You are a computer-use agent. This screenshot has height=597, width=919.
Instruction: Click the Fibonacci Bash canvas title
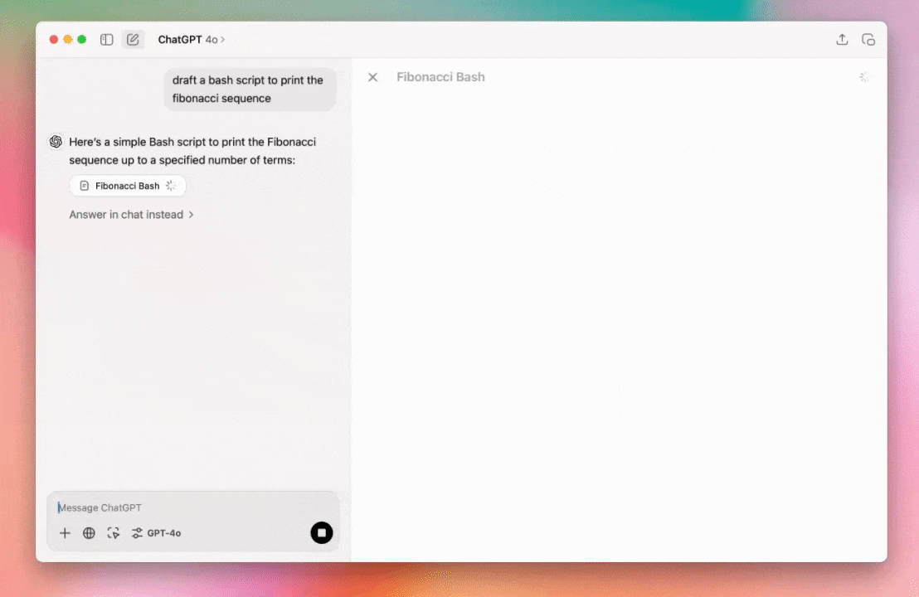[x=440, y=76]
